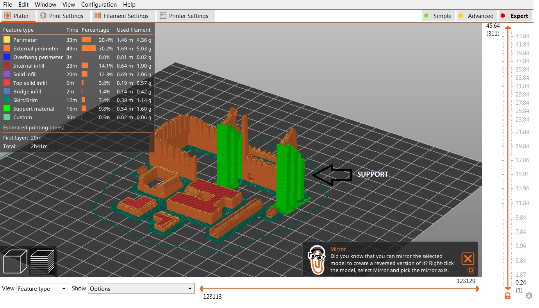This screenshot has width=539, height=308.
Task: Click the 'First layer: 20m' time entry
Action: click(22, 138)
